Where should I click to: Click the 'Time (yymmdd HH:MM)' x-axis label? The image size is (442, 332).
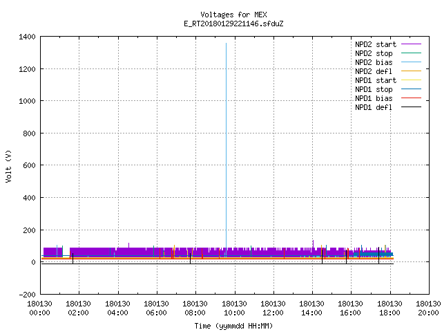coord(233,326)
